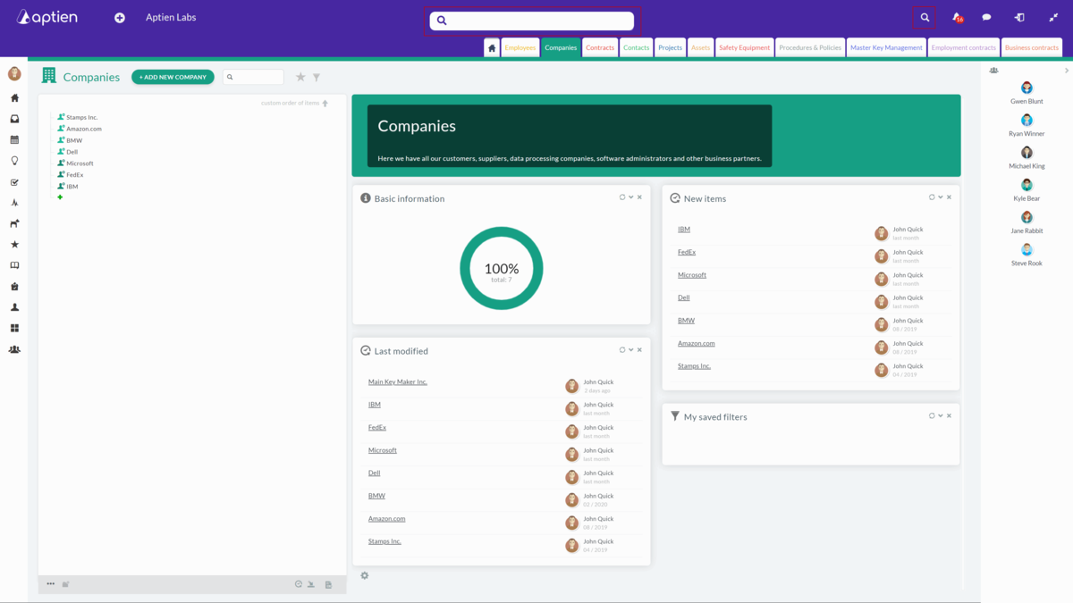Select FedEx in the companies list
Image resolution: width=1073 pixels, height=603 pixels.
(x=75, y=175)
